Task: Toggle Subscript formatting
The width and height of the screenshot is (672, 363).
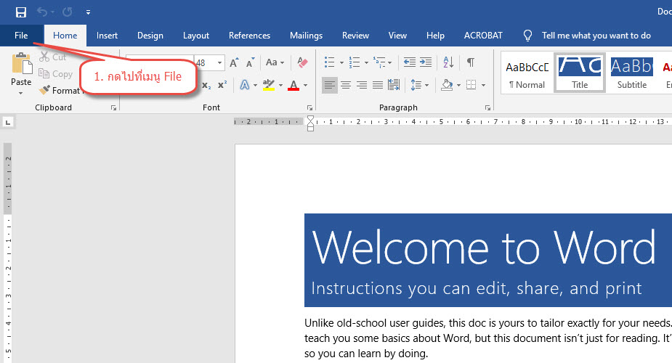Action: pyautogui.click(x=206, y=85)
